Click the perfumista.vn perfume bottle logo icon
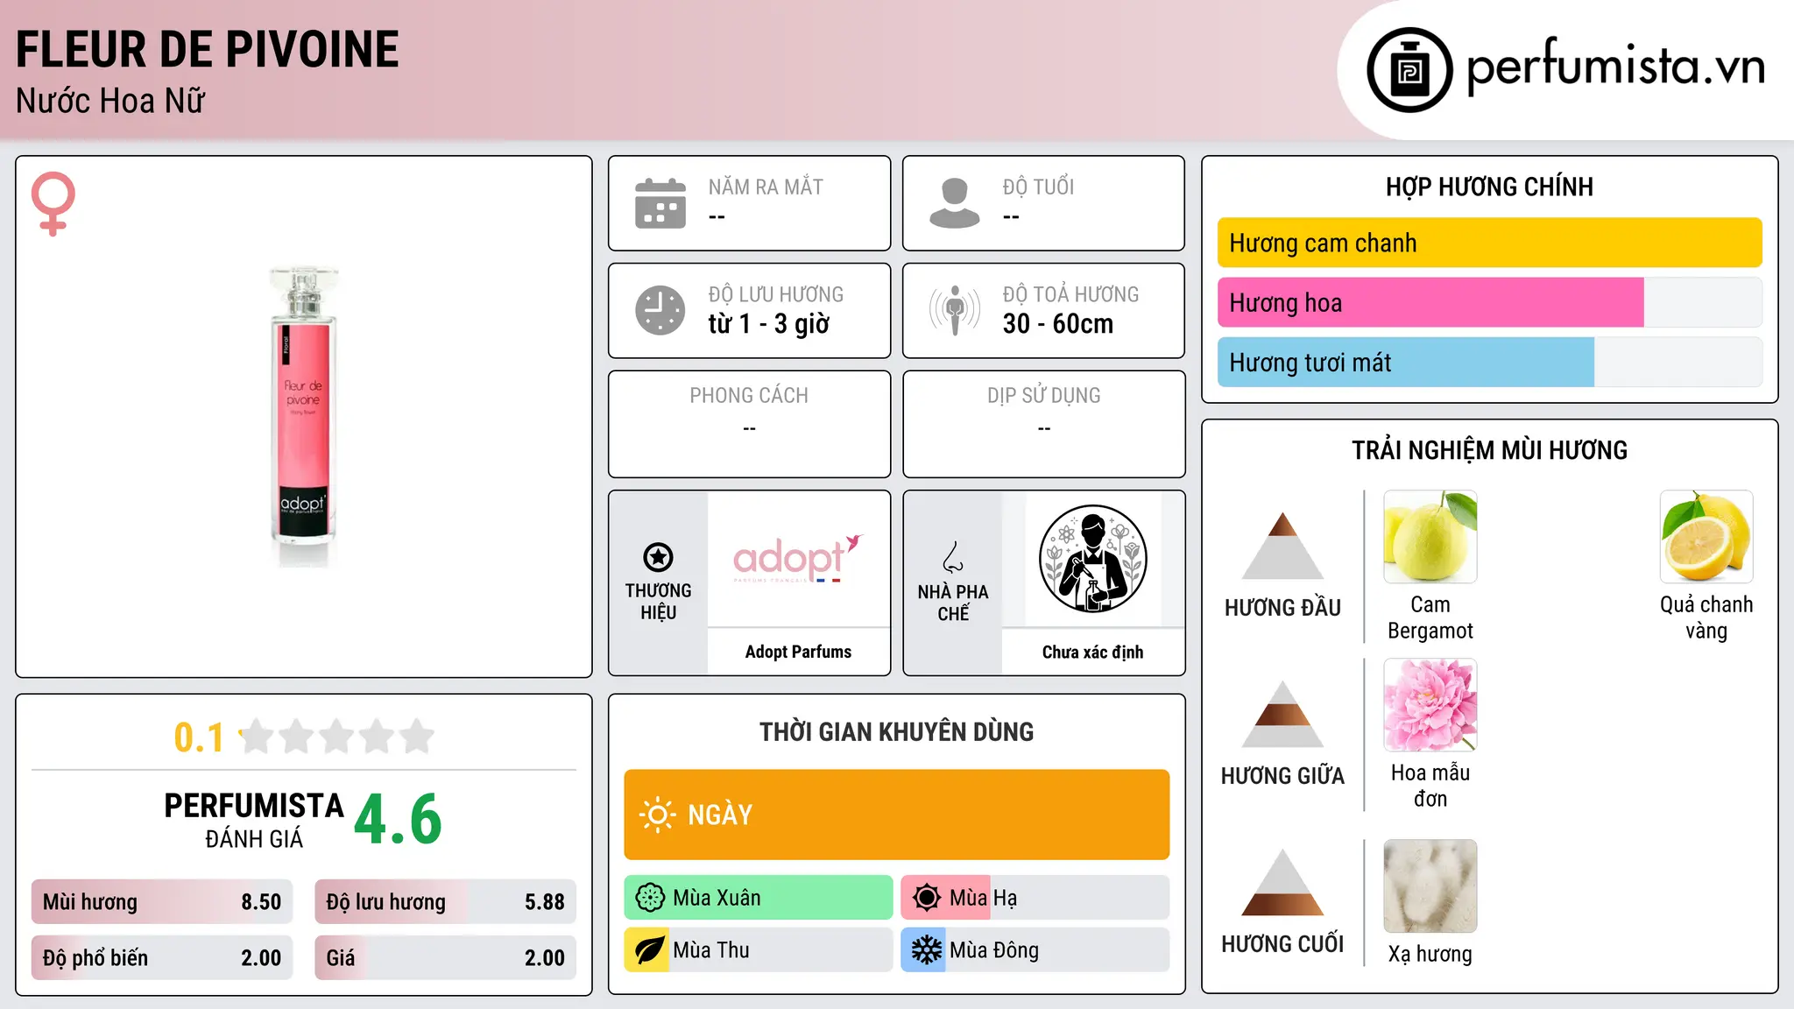 click(1409, 70)
